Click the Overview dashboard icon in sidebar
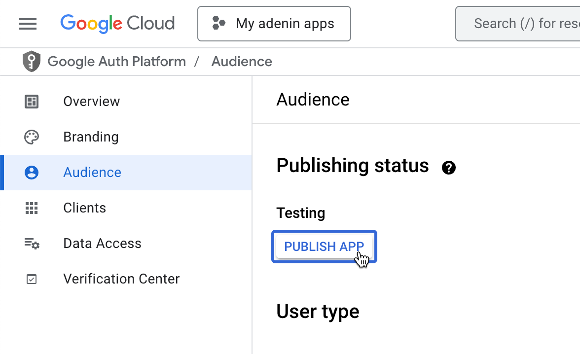 point(32,102)
